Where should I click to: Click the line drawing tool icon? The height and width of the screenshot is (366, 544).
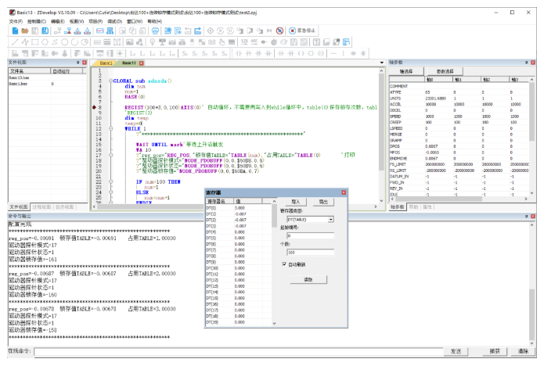coord(15,42)
